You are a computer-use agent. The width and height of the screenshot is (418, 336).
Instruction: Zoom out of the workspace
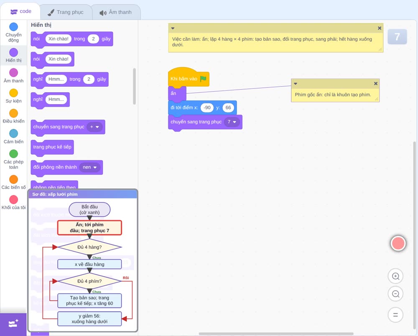(395, 294)
